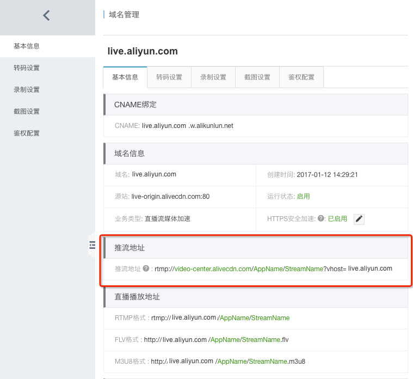413x379 pixels.
Task: Click the 域名 value live.aliyun.com
Action: (x=154, y=174)
